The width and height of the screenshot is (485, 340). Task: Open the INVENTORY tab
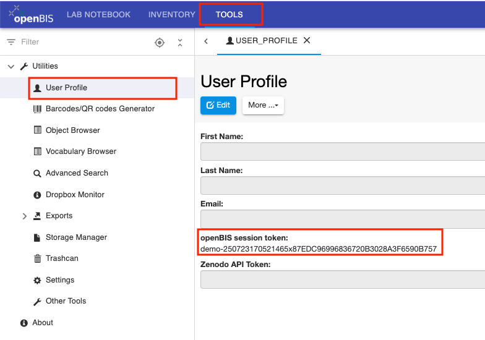click(172, 15)
